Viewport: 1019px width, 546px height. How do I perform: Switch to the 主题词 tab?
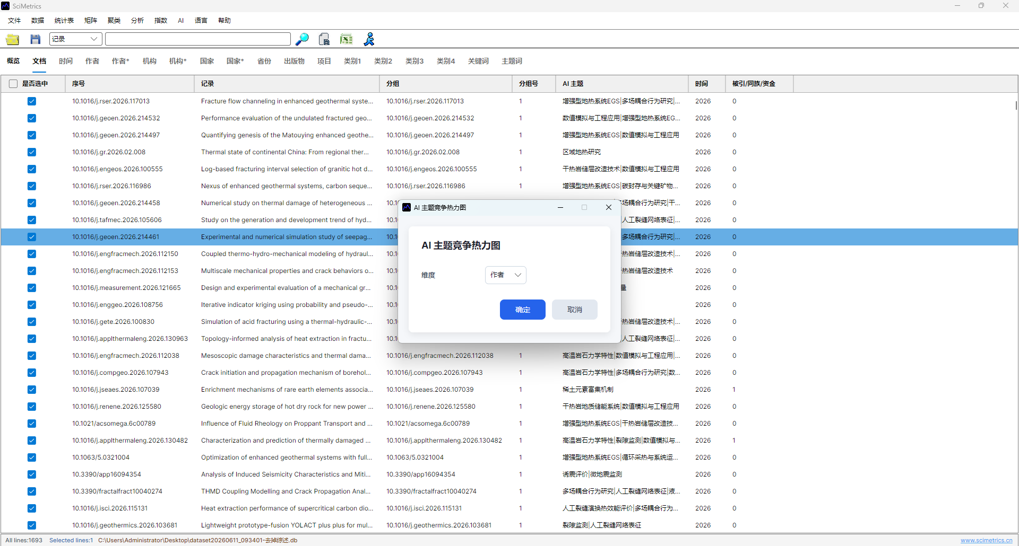512,61
